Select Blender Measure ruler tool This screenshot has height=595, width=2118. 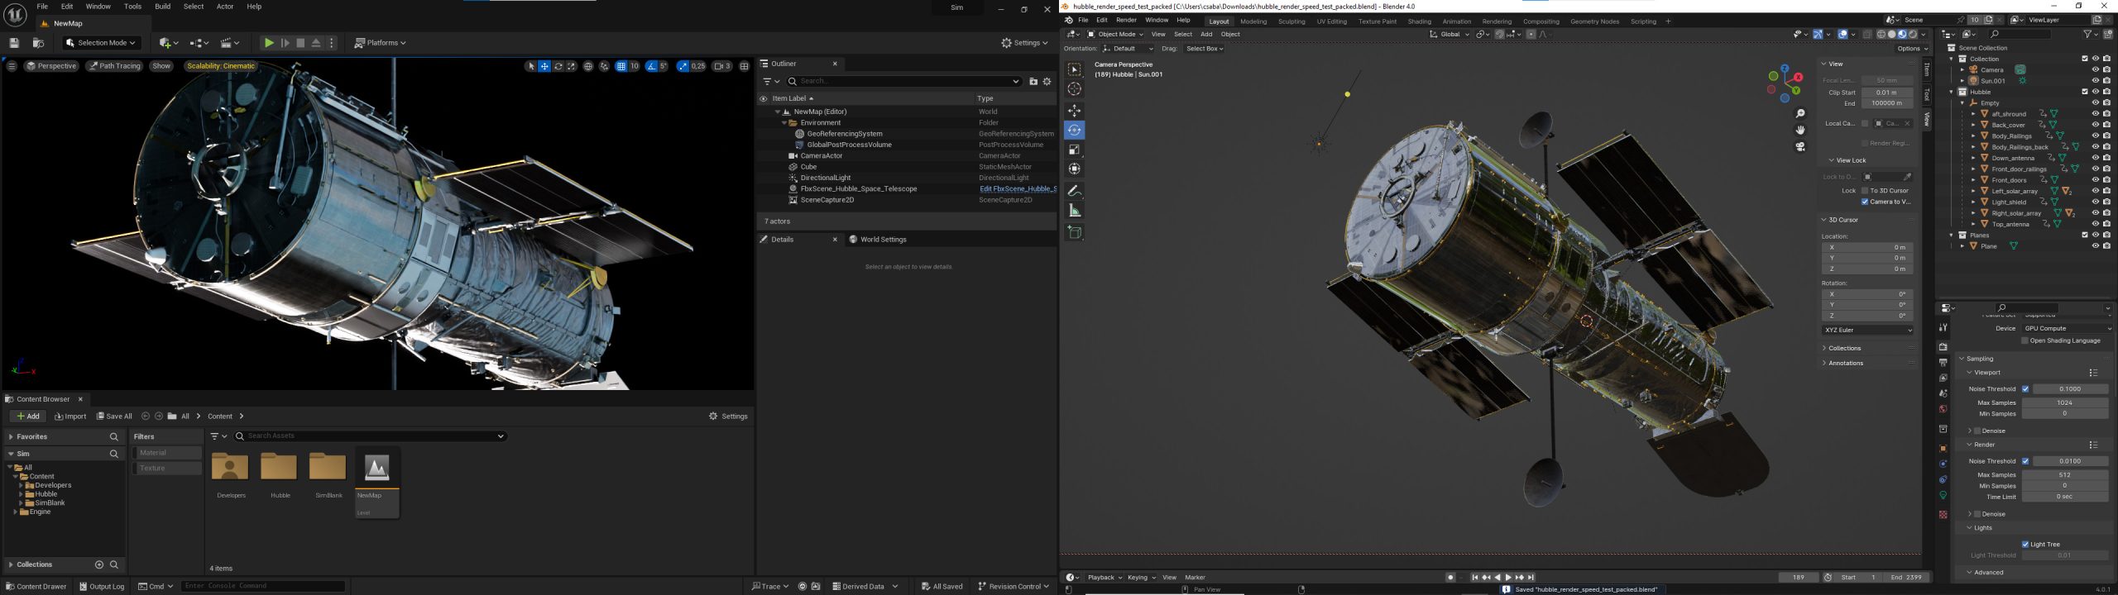[x=1074, y=211]
